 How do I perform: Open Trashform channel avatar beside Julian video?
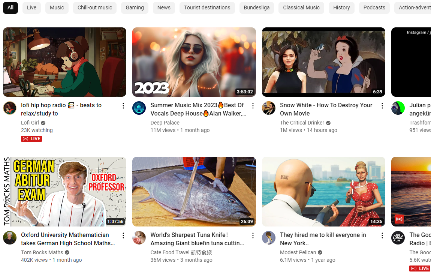tap(398, 108)
